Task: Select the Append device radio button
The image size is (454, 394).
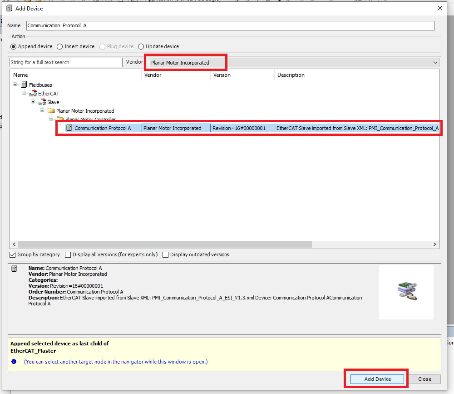Action: click(14, 46)
